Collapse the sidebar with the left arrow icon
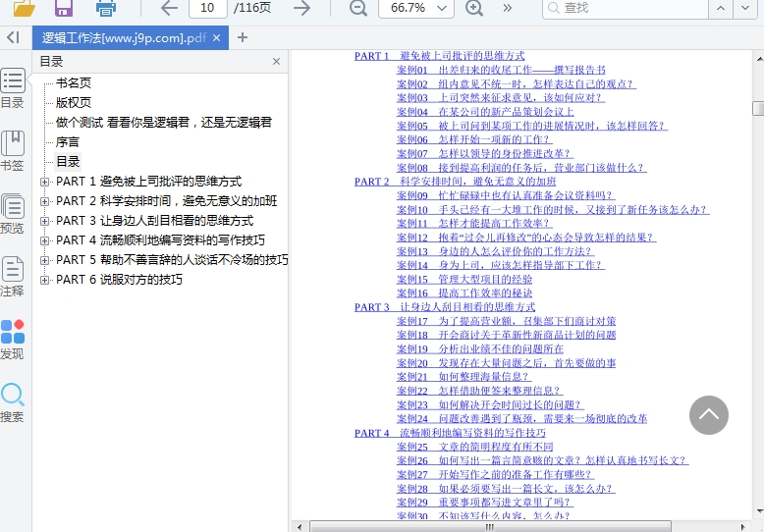 click(14, 37)
